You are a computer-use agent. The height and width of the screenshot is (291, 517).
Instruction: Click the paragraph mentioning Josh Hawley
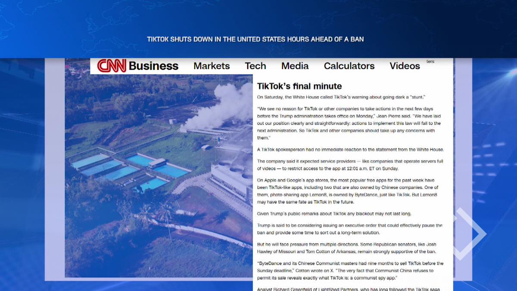347,248
